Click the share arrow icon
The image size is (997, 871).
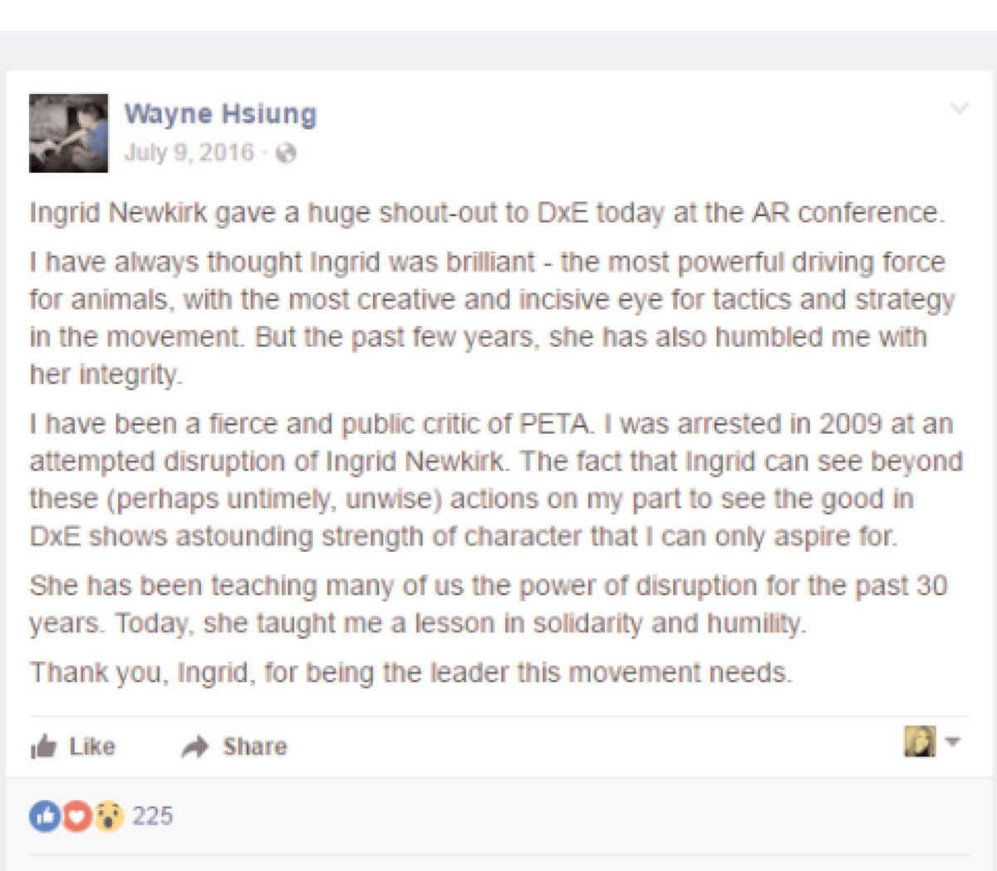coord(195,746)
